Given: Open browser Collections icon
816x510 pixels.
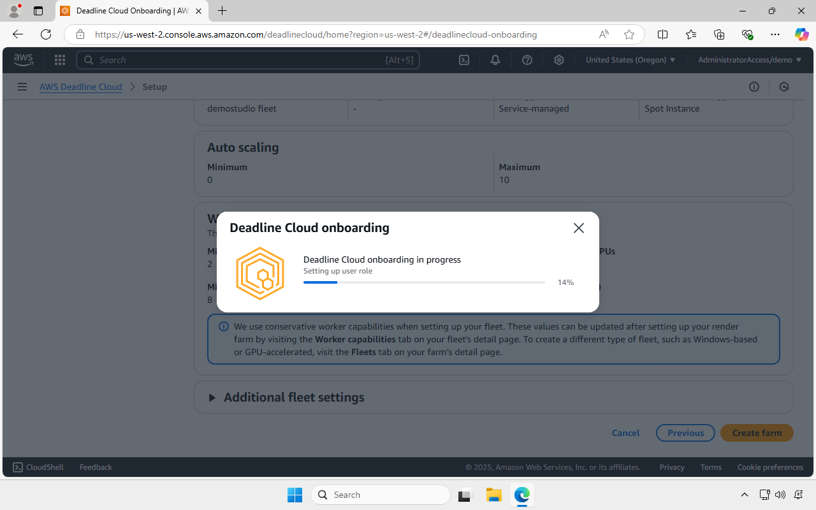Looking at the screenshot, I should pyautogui.click(x=719, y=34).
